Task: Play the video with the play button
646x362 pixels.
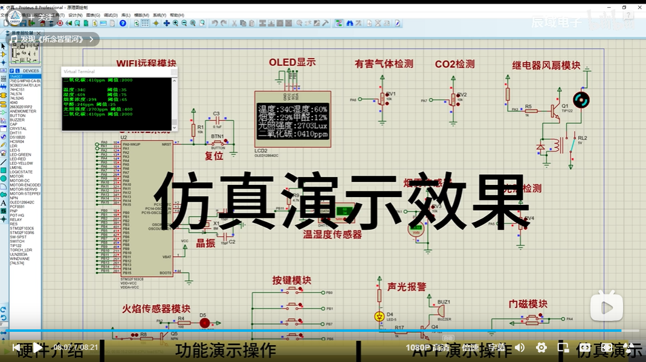Action: pyautogui.click(x=37, y=347)
